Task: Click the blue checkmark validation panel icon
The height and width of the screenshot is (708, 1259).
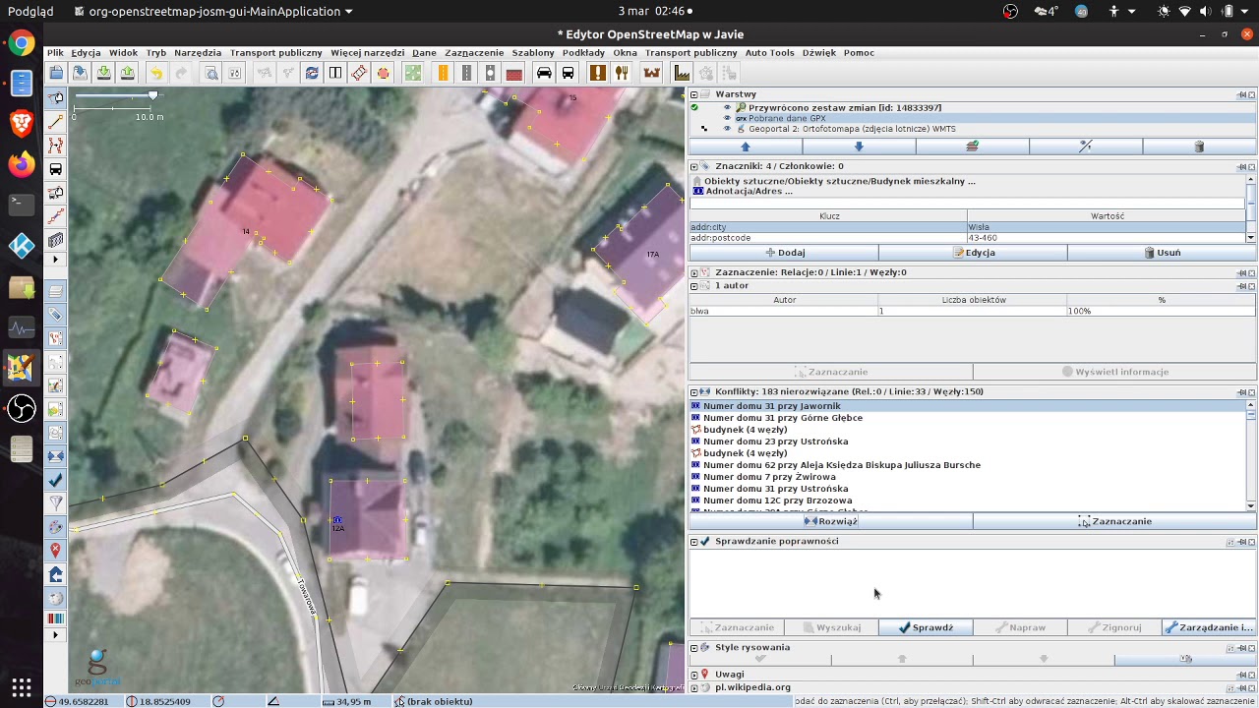Action: (x=55, y=480)
